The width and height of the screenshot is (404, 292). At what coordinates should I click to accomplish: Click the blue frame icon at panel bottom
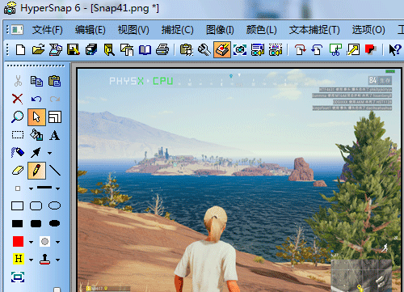pos(18,277)
